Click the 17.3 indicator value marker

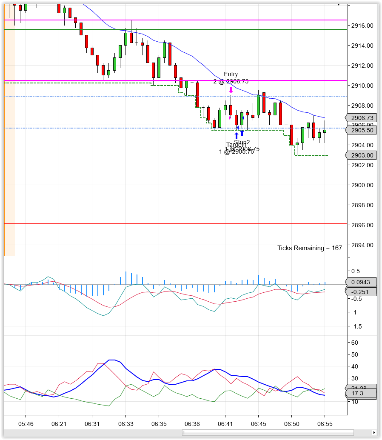(x=361, y=394)
